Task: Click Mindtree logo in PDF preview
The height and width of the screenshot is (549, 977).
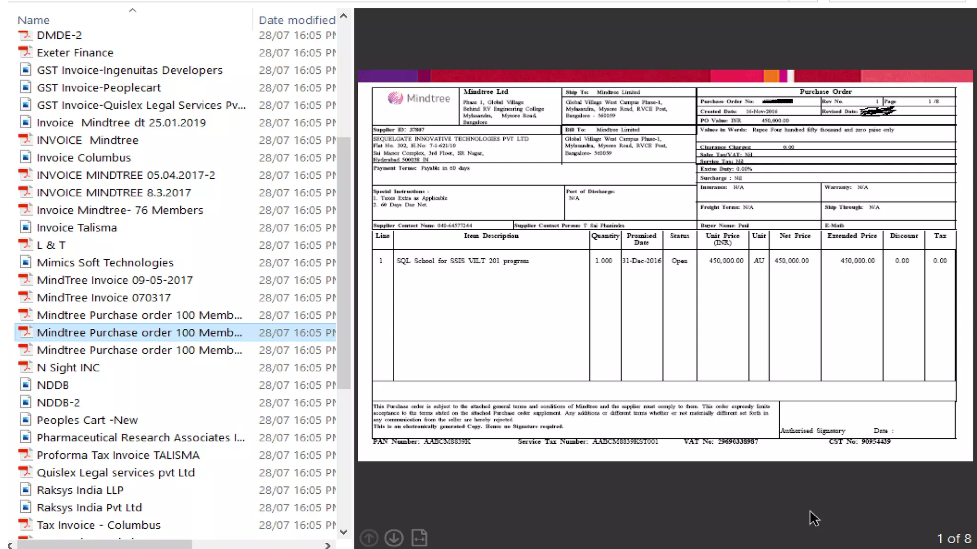Action: pyautogui.click(x=418, y=98)
